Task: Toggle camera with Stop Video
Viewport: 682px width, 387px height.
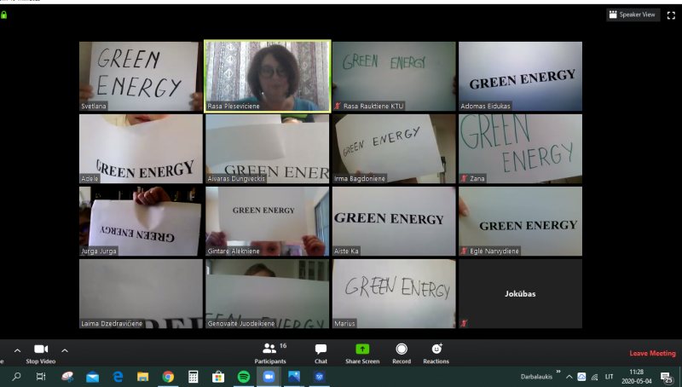Action: click(x=40, y=353)
